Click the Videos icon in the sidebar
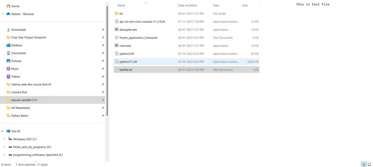 8,77
